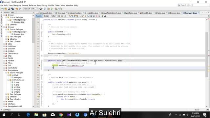Screen dimensions: 210x118
Task: Open the Source menu
Action: coord(25,6)
